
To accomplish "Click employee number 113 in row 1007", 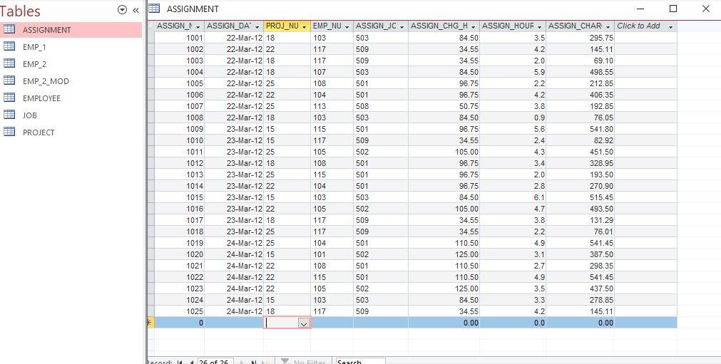I will coord(332,106).
